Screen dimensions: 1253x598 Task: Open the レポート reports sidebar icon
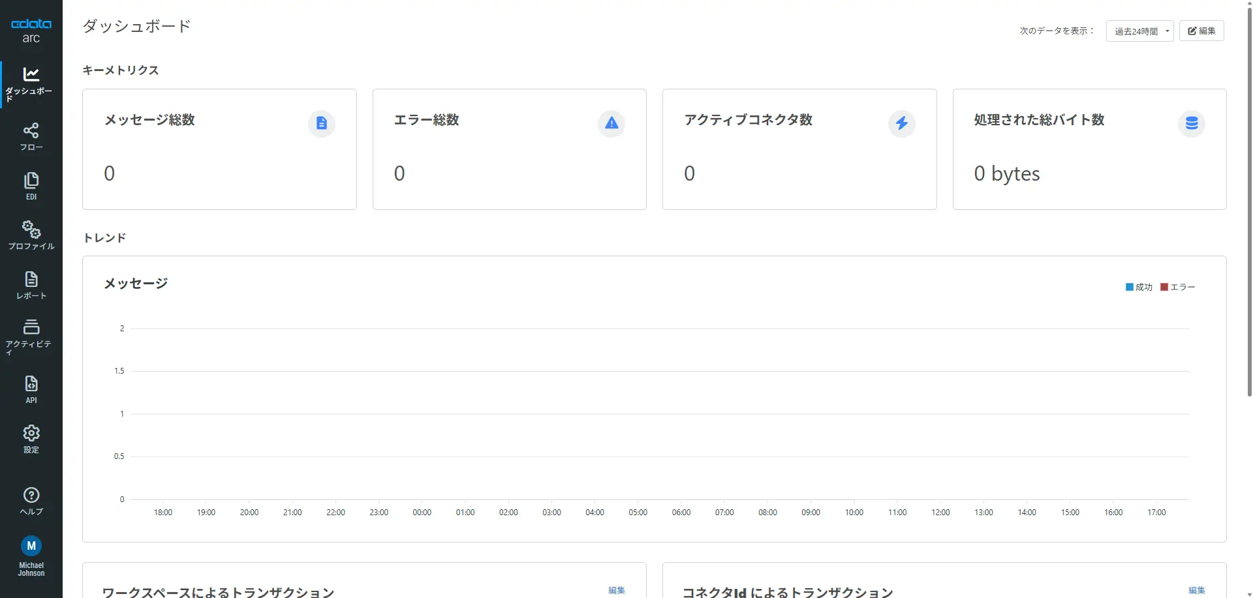click(x=31, y=279)
